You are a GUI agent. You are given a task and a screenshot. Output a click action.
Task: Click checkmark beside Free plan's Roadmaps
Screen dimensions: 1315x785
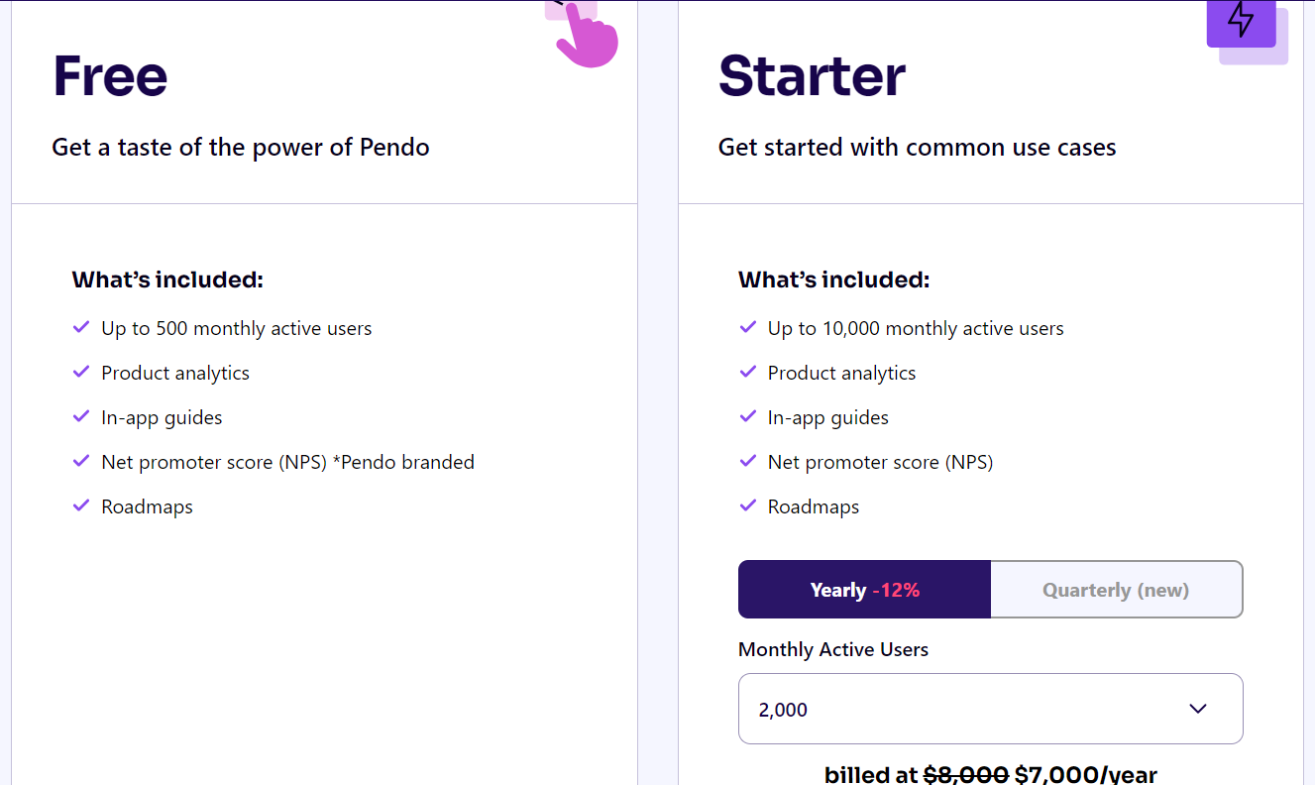tap(81, 505)
